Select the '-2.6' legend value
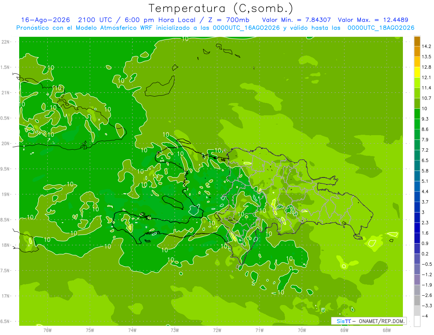Image resolution: width=434 pixels, height=335 pixels. tap(427, 295)
